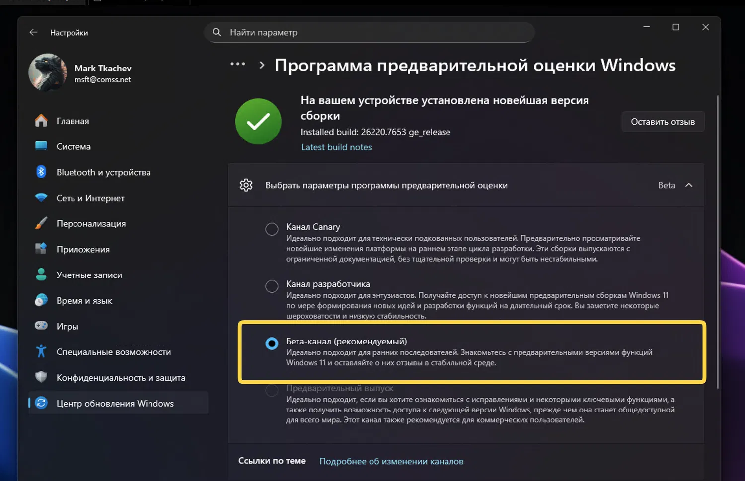745x481 pixels.
Task: Open Главная in the sidebar
Action: tap(118, 121)
